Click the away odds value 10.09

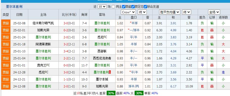pyautogui.click(x=189, y=86)
